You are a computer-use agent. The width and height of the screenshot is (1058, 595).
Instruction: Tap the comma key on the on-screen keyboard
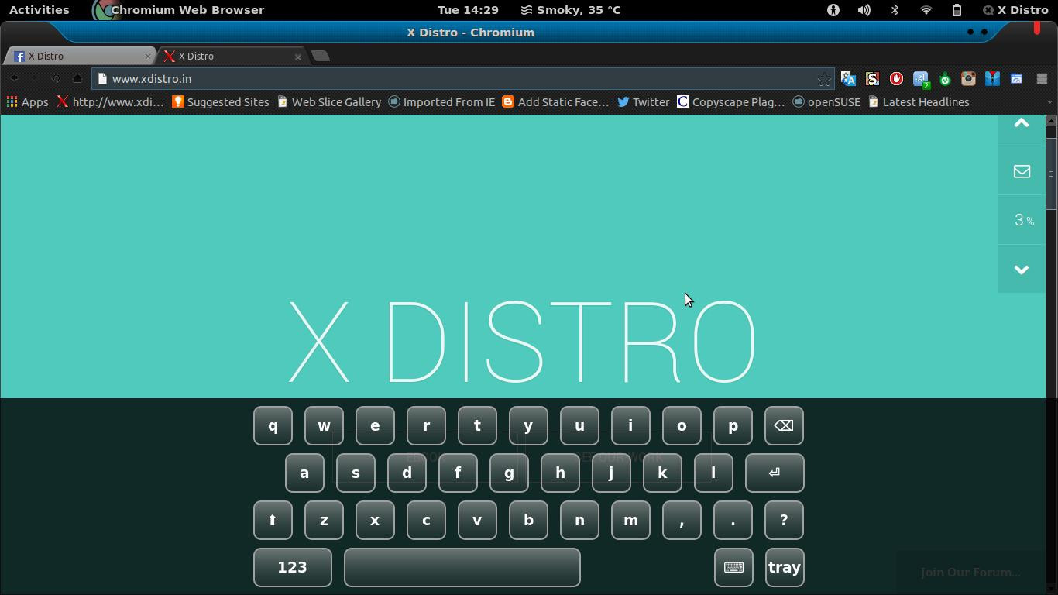tap(682, 520)
